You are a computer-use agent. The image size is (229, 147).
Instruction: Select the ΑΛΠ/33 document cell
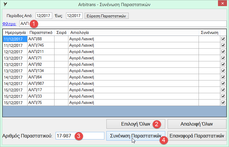pyautogui.click(x=41, y=96)
